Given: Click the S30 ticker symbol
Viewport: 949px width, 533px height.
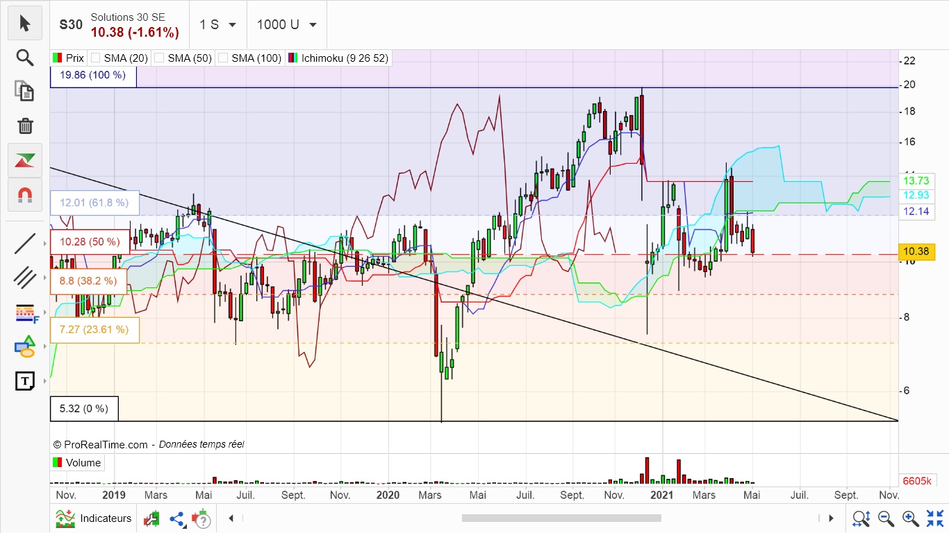Looking at the screenshot, I should pos(71,24).
